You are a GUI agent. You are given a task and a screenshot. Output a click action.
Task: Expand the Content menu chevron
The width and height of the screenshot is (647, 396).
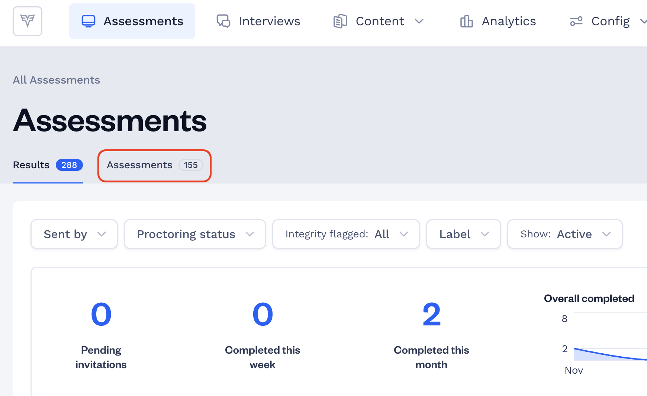click(419, 21)
